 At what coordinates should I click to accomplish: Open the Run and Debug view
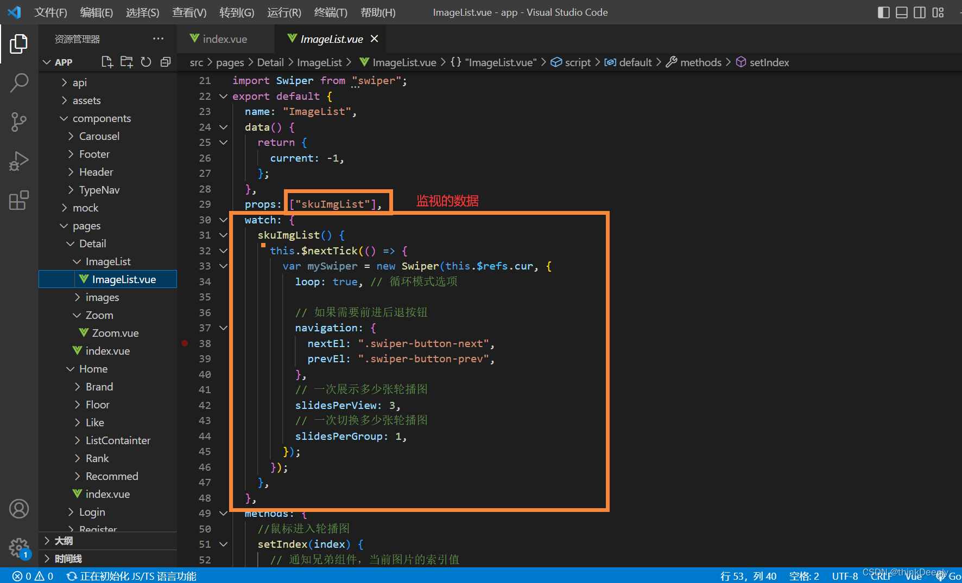tap(20, 161)
